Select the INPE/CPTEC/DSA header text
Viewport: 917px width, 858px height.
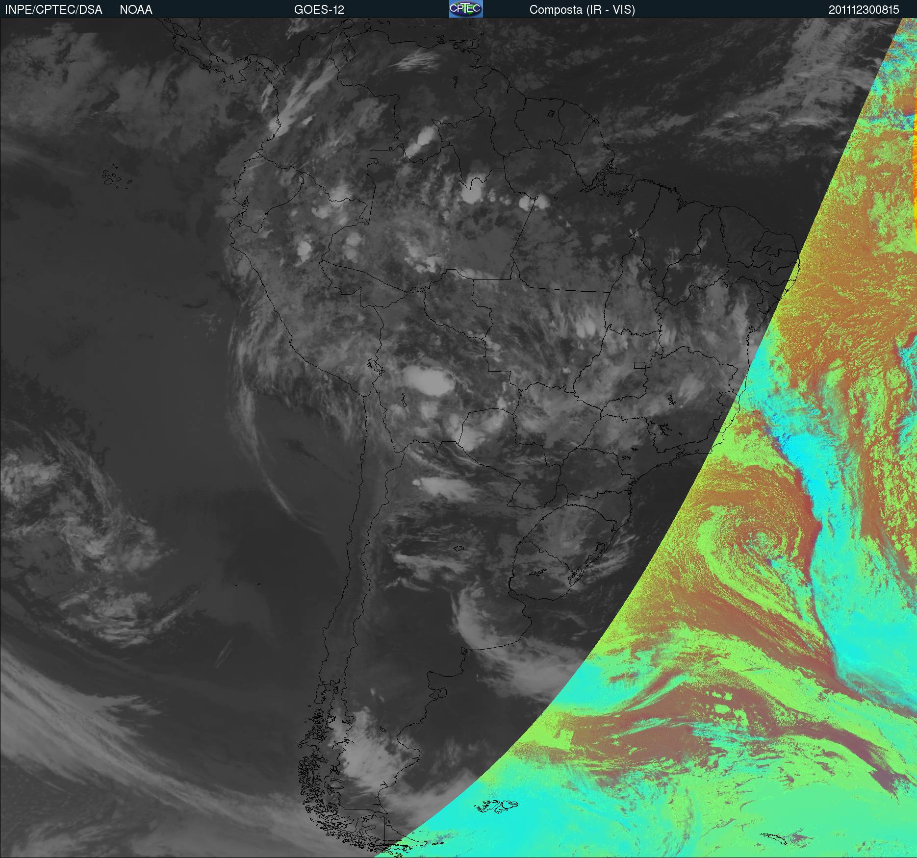53,10
